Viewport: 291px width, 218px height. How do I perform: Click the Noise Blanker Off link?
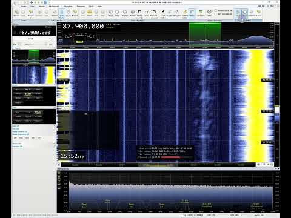[20, 131]
